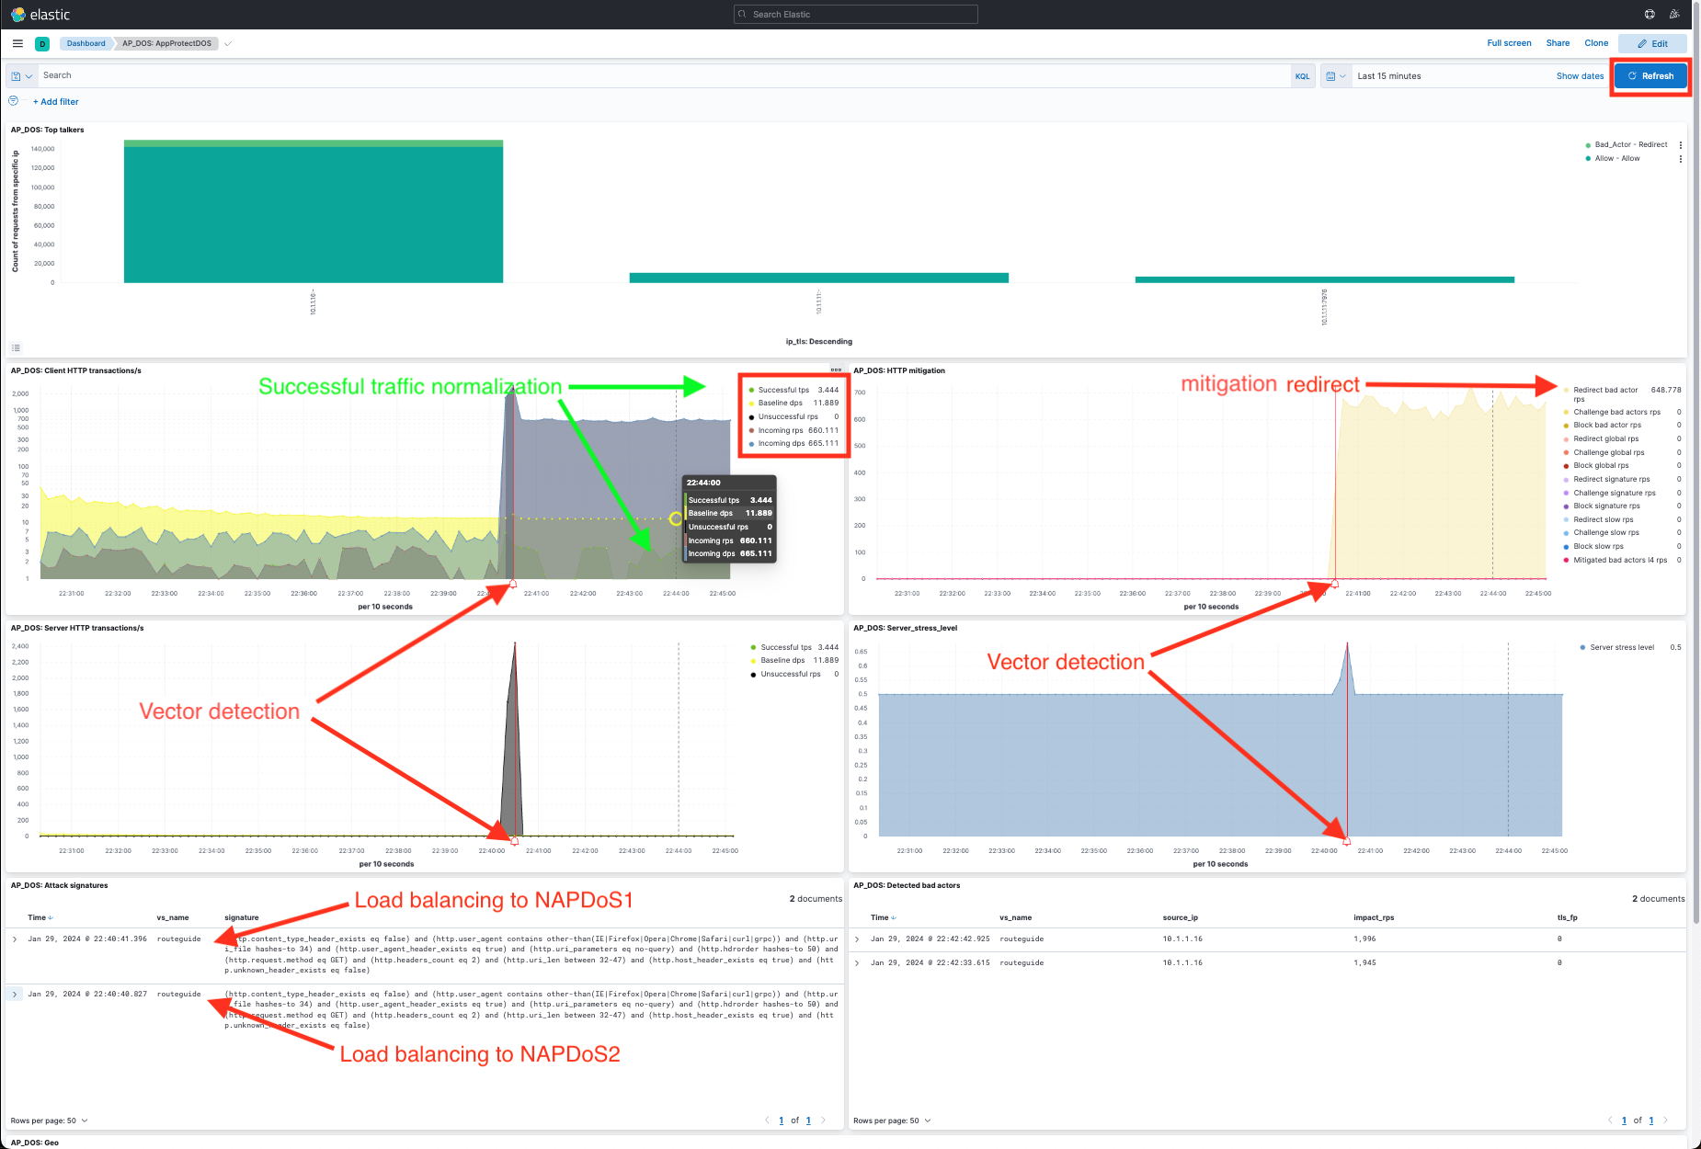Click in the KQL query Search bar
The image size is (1701, 1149).
pos(662,76)
